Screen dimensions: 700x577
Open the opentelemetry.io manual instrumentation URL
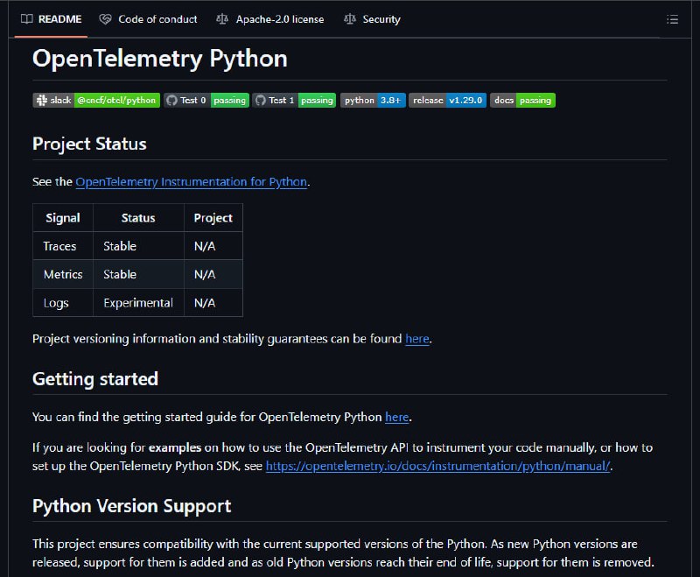438,467
